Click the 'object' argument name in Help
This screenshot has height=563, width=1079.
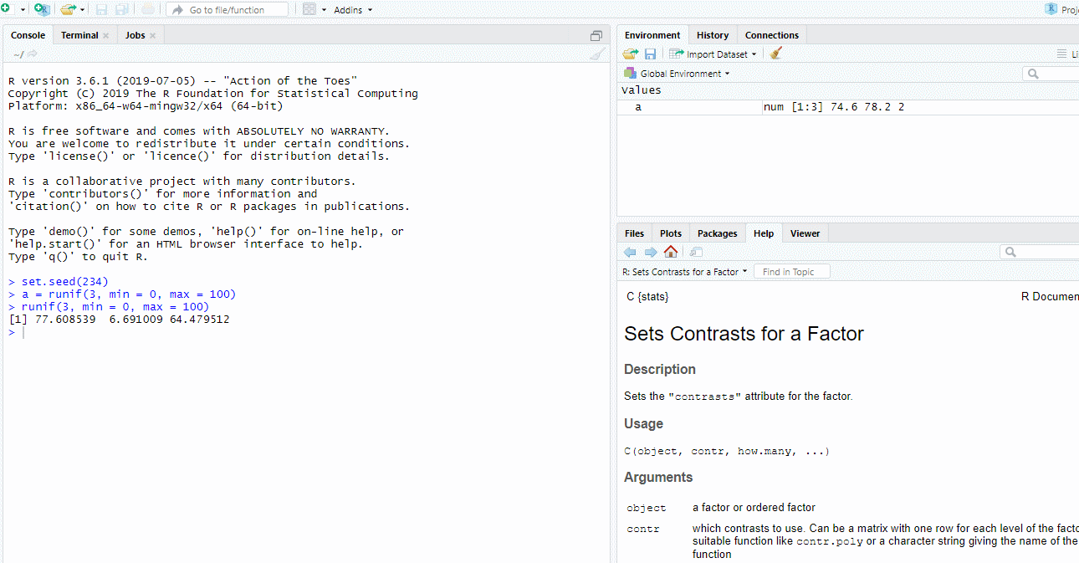[647, 508]
